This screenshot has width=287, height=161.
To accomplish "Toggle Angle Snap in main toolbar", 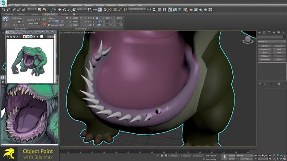I will tap(110, 9).
